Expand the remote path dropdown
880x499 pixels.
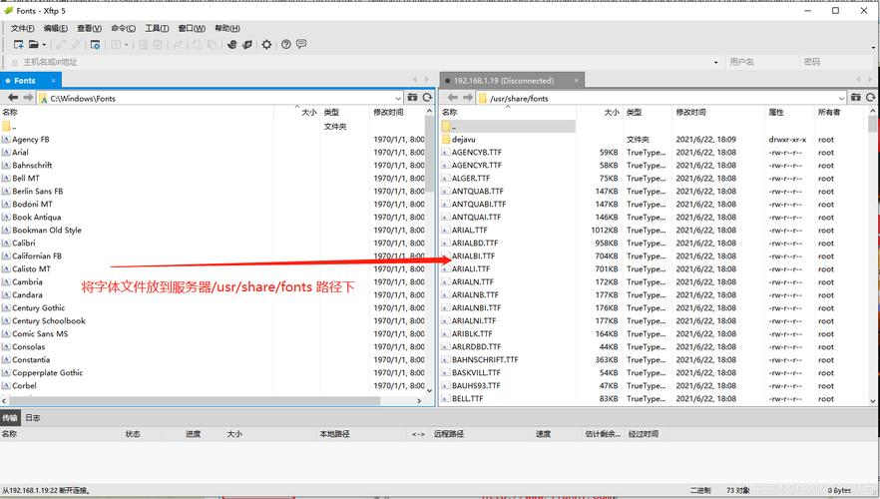pos(842,98)
